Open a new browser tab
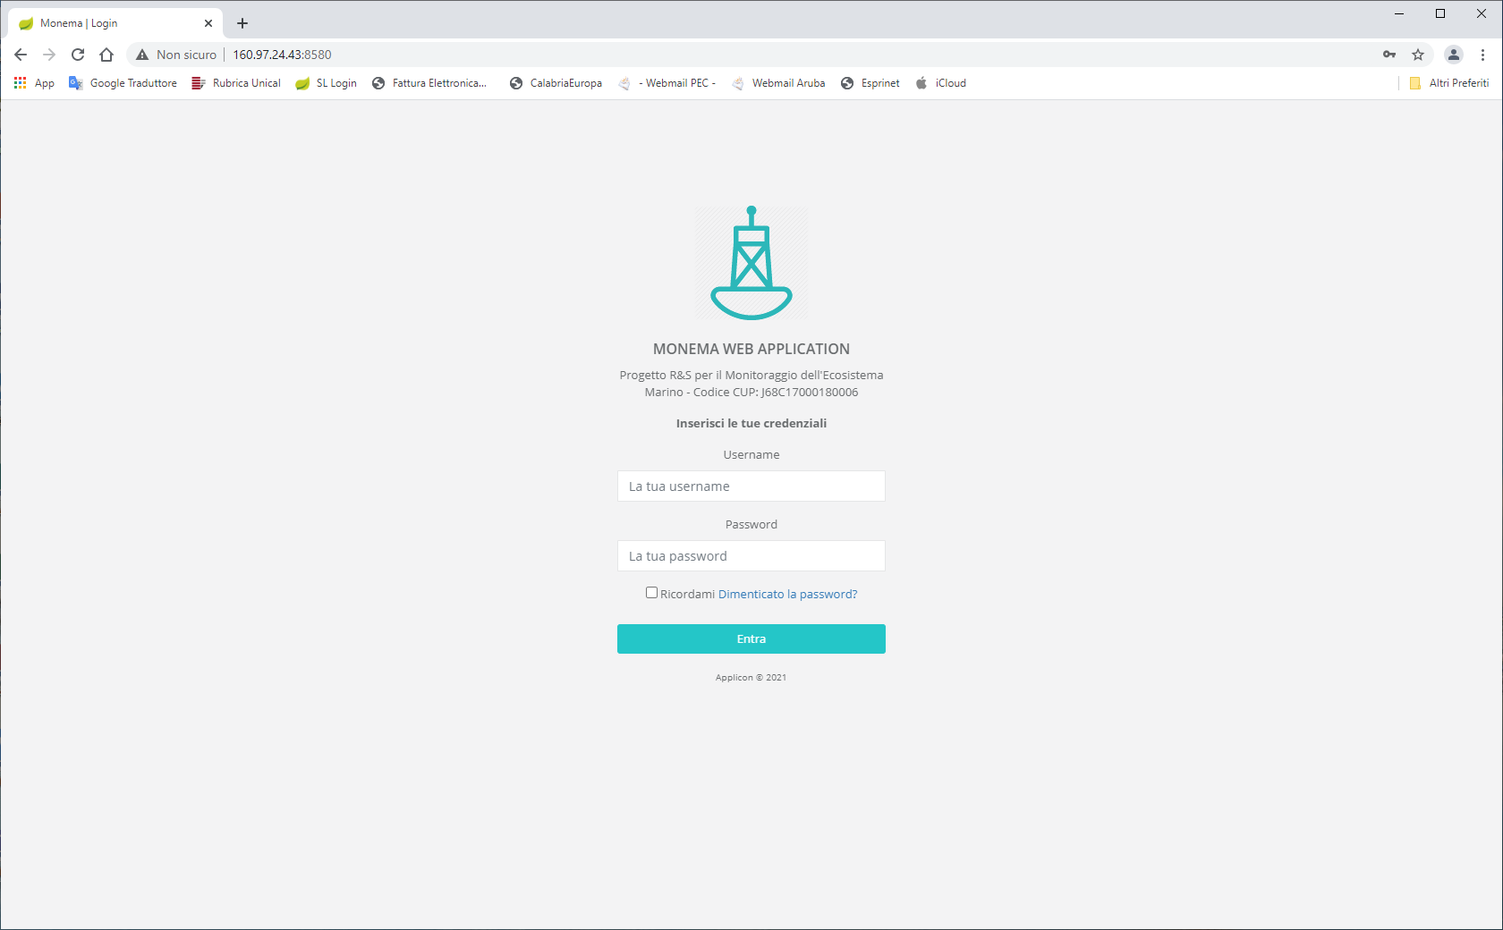The height and width of the screenshot is (930, 1503). tap(242, 23)
